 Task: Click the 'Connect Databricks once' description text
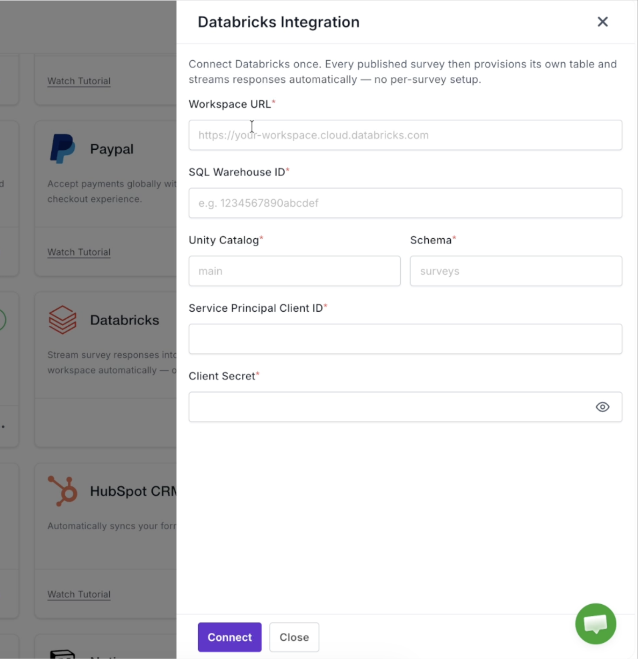[x=402, y=72]
